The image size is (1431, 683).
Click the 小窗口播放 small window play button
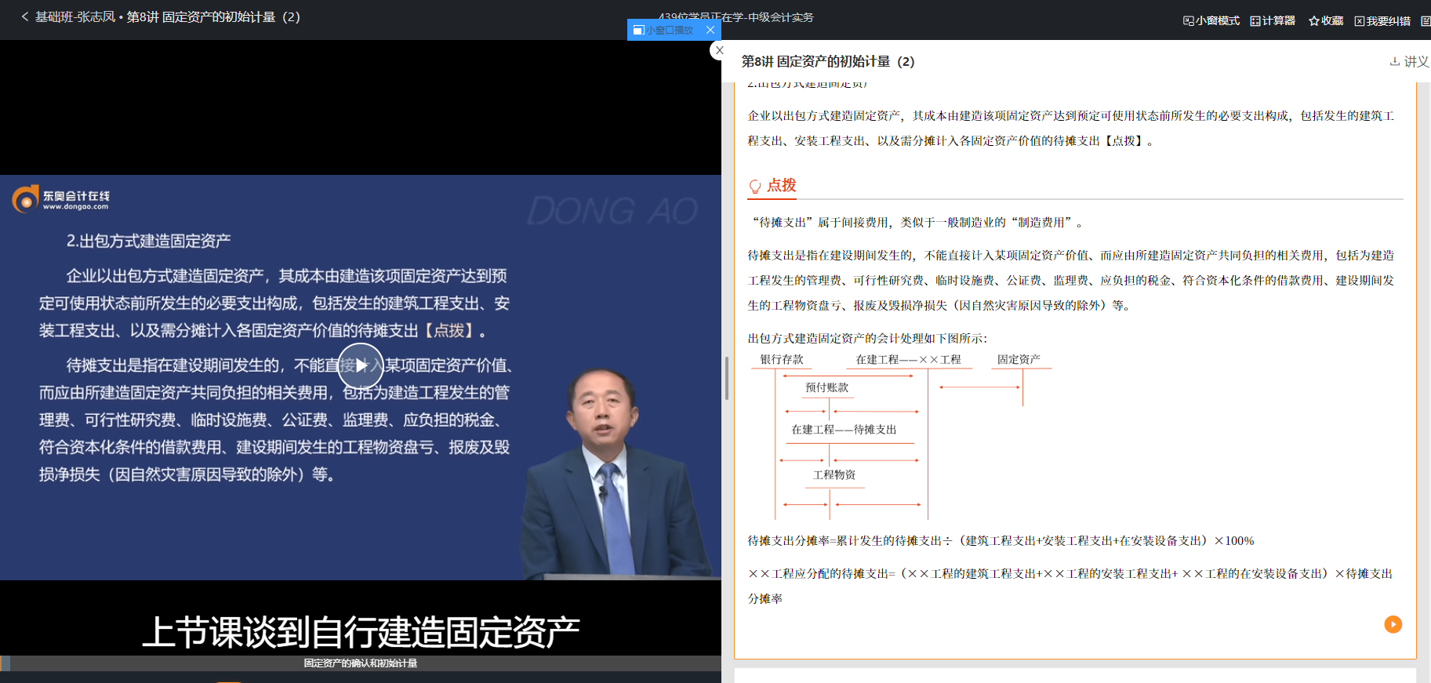point(664,30)
